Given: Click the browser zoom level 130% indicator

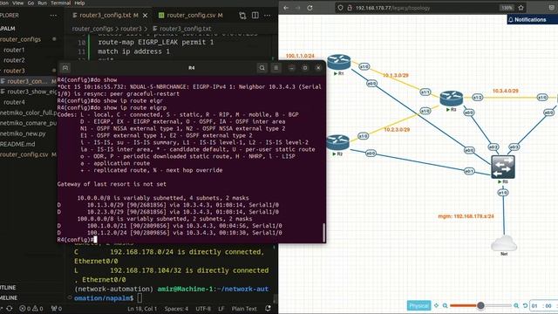Looking at the screenshot, I should pos(507,8).
